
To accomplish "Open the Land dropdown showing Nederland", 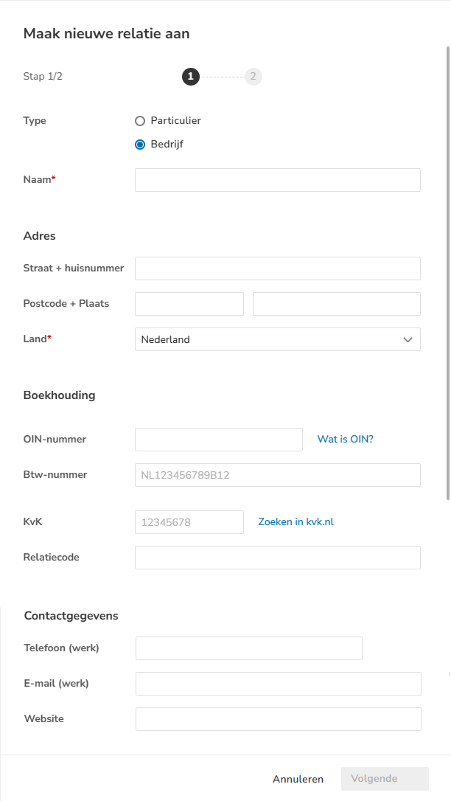I will pyautogui.click(x=278, y=339).
